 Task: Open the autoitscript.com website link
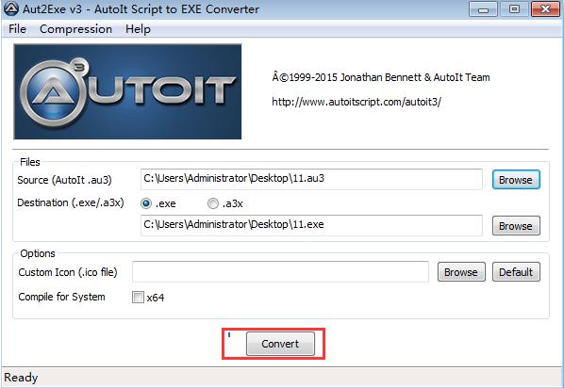357,102
